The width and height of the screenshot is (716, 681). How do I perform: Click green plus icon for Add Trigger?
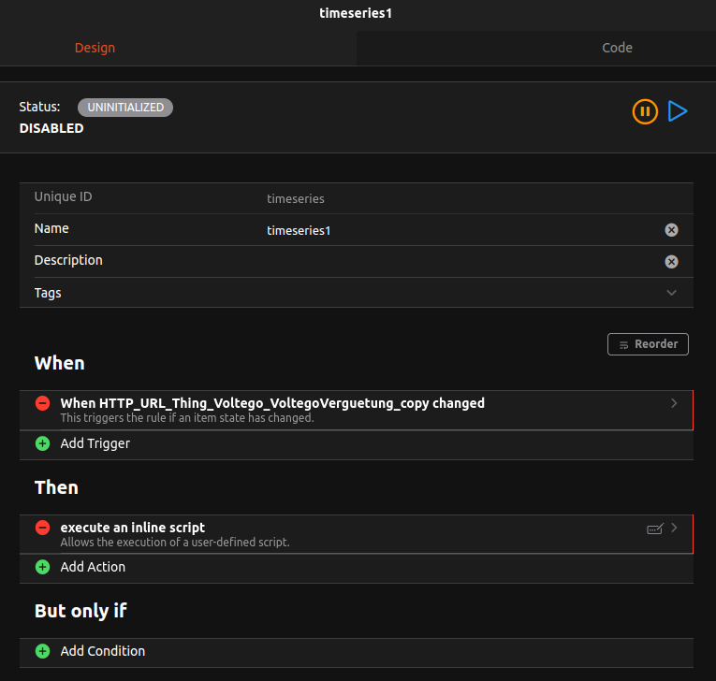pos(42,443)
